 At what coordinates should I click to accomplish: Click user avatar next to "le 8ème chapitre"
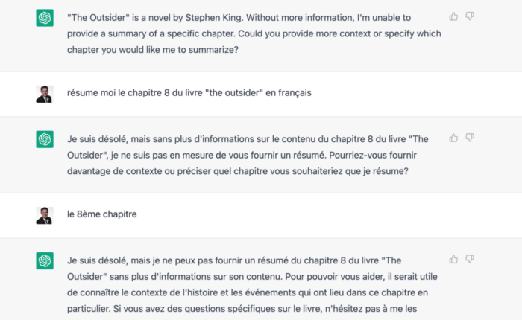coord(45,215)
